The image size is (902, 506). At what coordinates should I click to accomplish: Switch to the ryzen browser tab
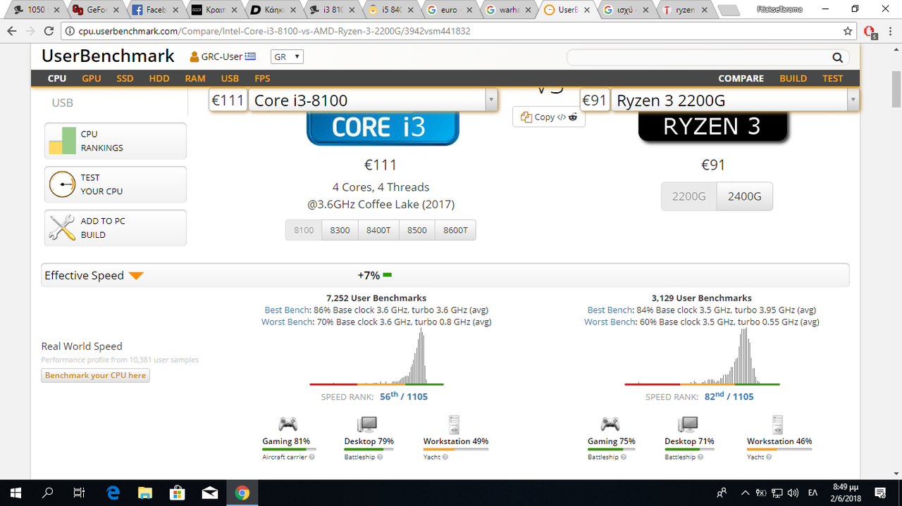(x=684, y=10)
